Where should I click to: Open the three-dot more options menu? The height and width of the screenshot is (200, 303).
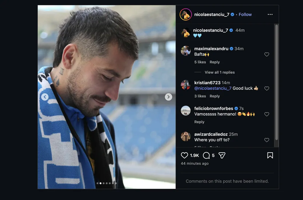point(270,15)
